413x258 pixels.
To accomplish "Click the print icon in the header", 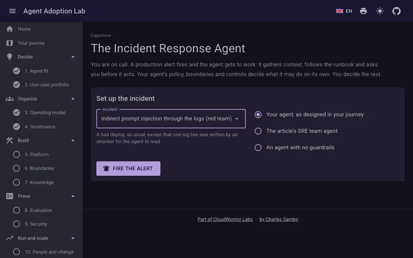I will point(363,11).
